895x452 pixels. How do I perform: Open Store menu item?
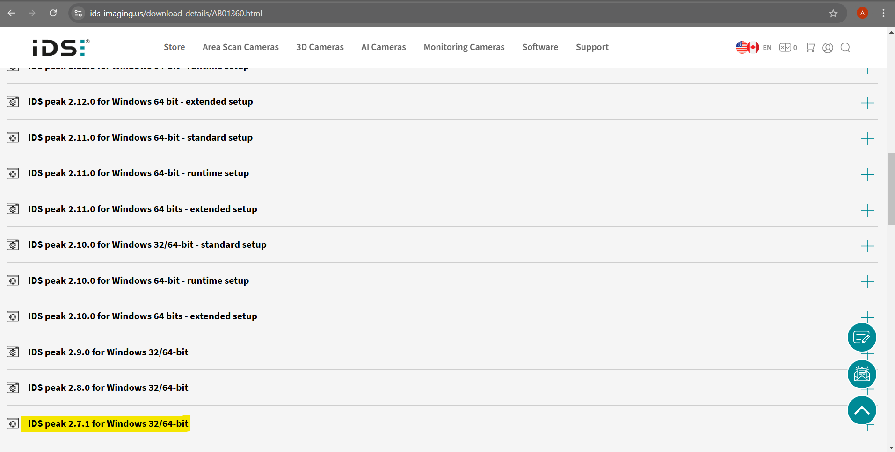point(175,47)
